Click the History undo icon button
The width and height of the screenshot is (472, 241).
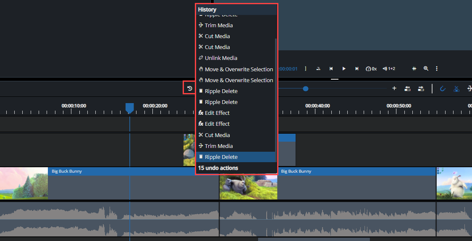[x=189, y=88]
